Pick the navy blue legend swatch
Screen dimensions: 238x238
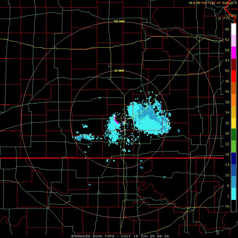(234, 158)
